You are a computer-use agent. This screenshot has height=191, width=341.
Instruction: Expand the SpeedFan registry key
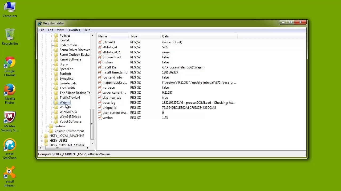pos(51,69)
